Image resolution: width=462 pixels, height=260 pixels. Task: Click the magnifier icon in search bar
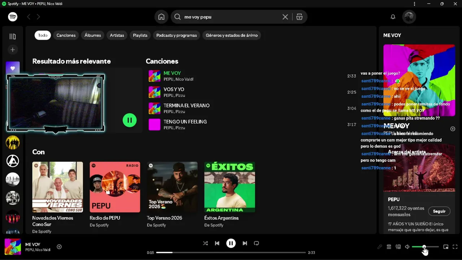tap(177, 17)
